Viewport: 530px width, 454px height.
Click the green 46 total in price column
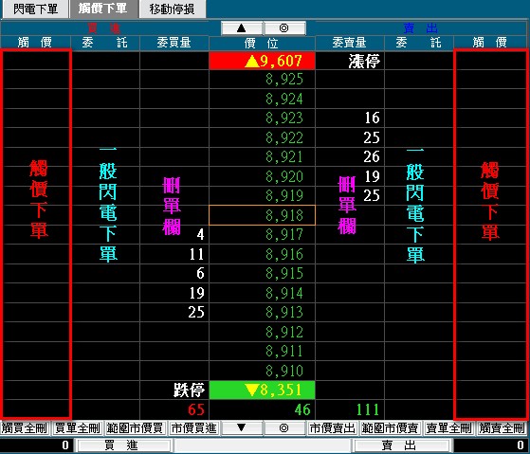pyautogui.click(x=302, y=409)
